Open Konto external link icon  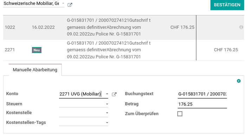click(114, 94)
